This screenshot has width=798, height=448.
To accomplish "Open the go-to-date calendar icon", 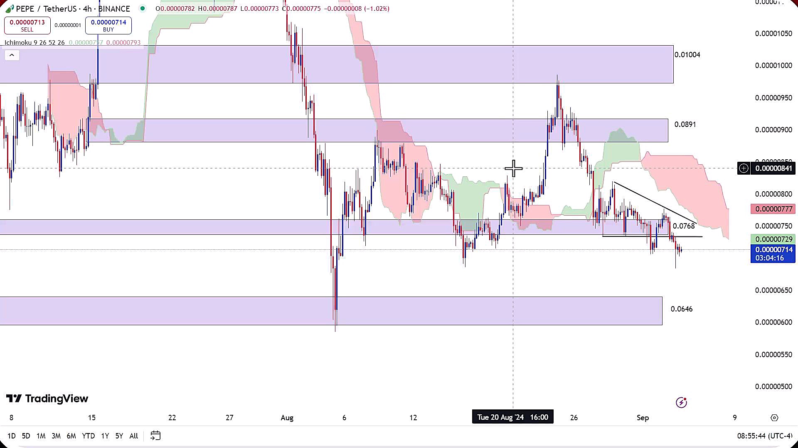I will (155, 436).
